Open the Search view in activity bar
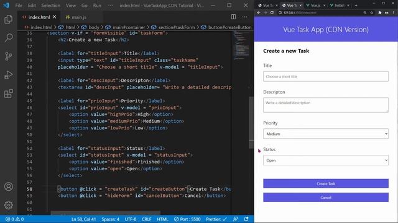This screenshot has height=223, width=398. pyautogui.click(x=8, y=38)
